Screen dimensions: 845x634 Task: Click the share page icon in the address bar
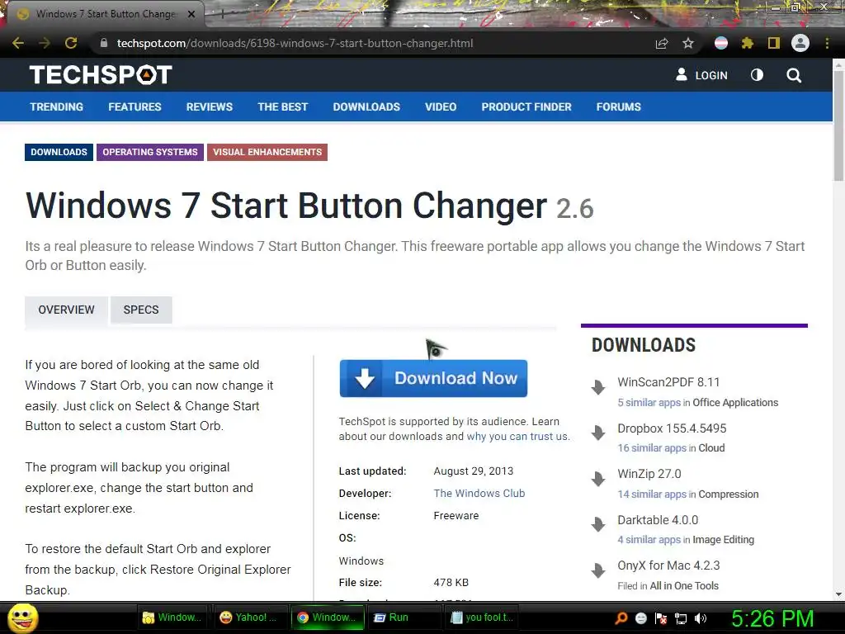point(662,43)
